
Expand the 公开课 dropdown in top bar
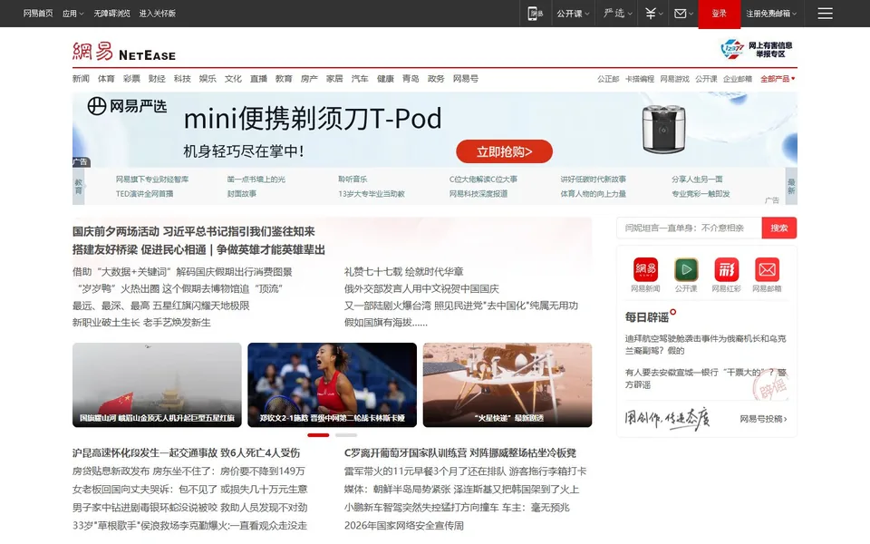point(573,14)
